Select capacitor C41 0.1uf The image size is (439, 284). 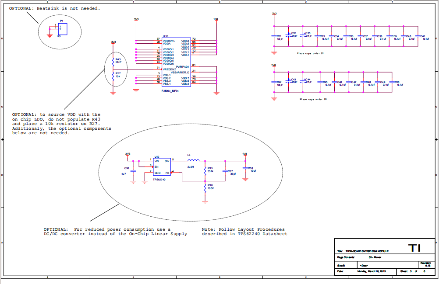click(418, 36)
